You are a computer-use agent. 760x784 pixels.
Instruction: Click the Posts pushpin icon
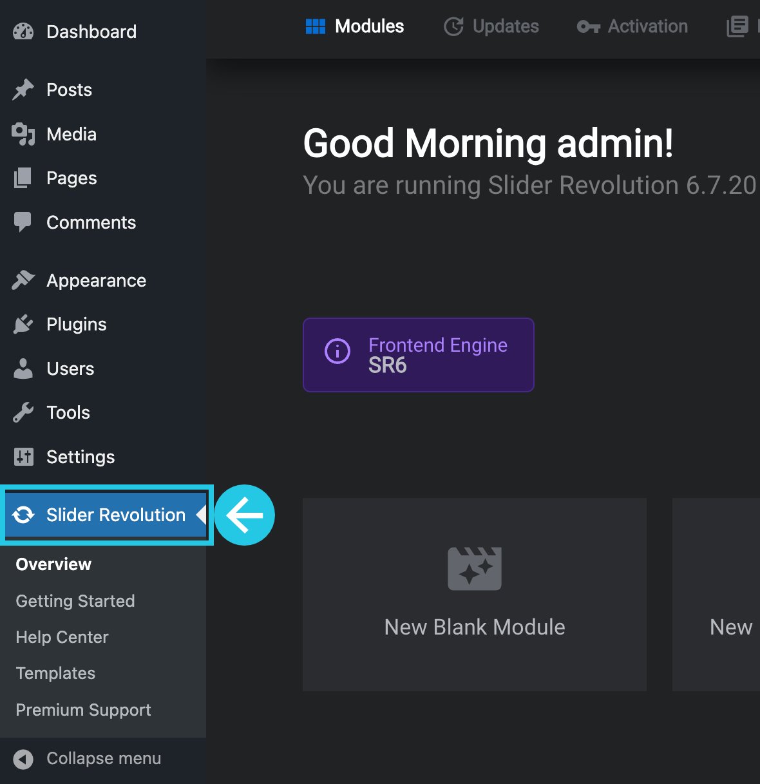tap(23, 90)
